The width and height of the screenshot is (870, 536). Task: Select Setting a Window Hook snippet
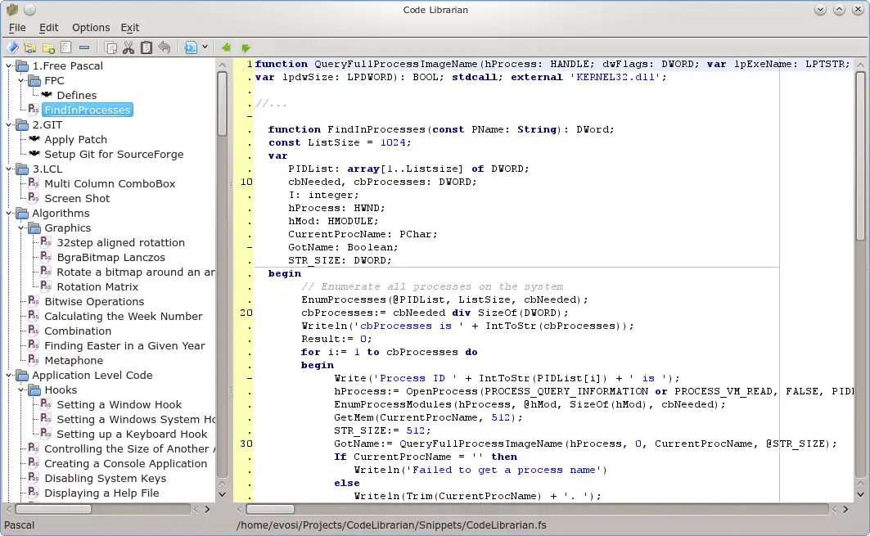click(119, 404)
